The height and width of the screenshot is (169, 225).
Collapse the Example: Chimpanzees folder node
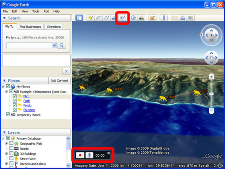coord(6,92)
